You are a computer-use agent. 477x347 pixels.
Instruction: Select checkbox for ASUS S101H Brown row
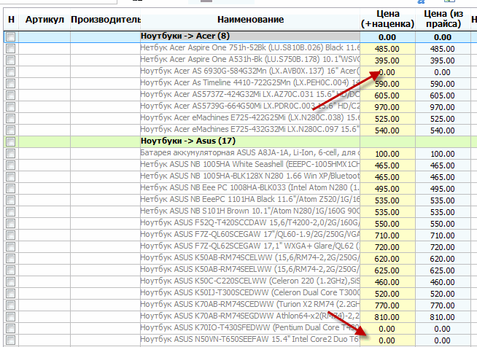[x=11, y=211]
